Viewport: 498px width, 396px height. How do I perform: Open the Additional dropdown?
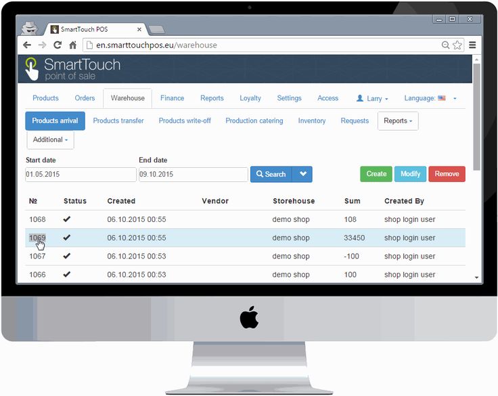51,140
